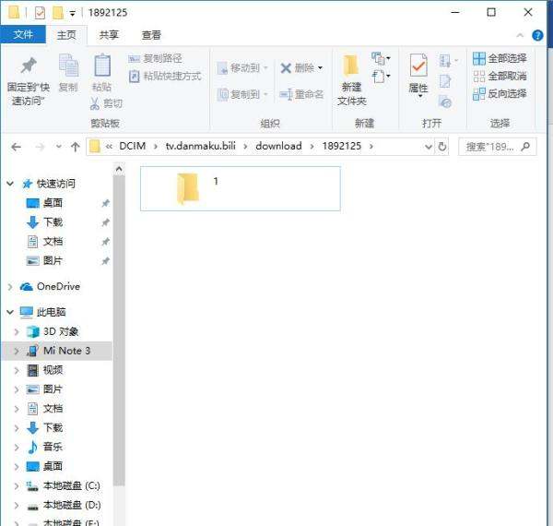Click the Copy icon in ribbon
The image size is (553, 526).
[68, 65]
